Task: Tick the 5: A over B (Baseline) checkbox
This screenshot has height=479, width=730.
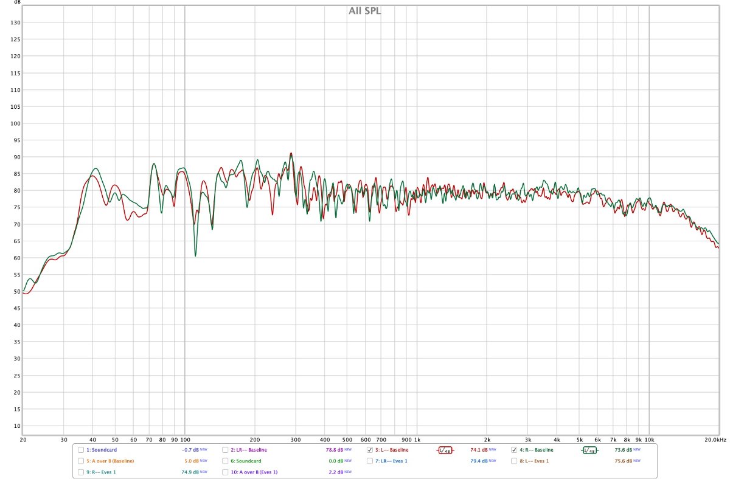Action: click(x=81, y=461)
